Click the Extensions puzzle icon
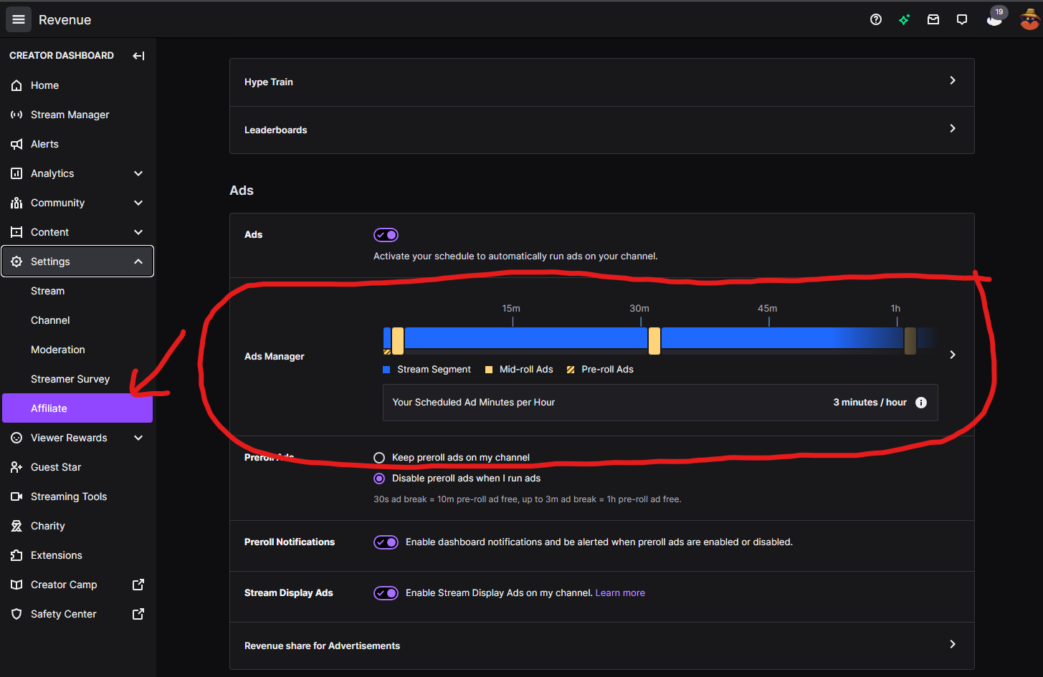The width and height of the screenshot is (1043, 677). 16,555
